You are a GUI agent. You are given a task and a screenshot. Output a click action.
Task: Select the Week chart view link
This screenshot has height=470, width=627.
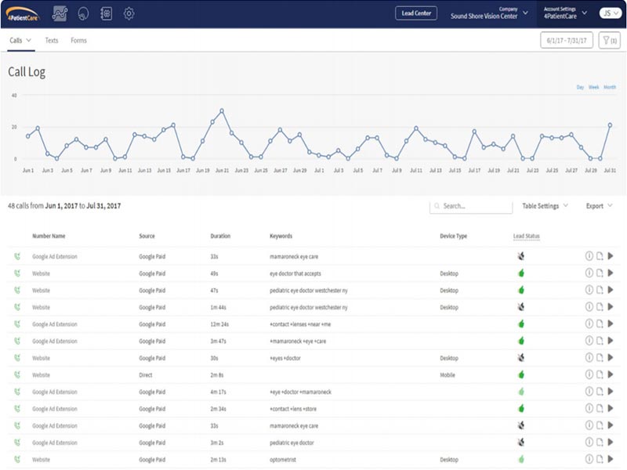594,87
